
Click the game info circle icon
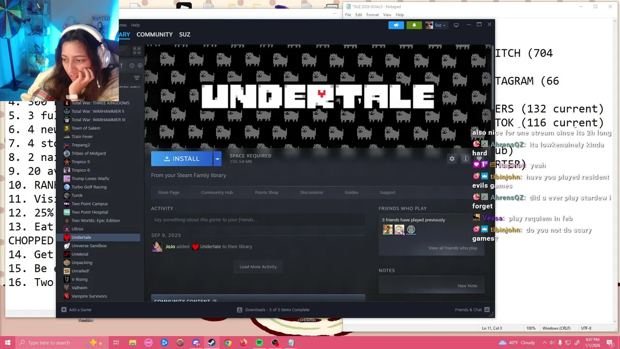pyautogui.click(x=465, y=159)
